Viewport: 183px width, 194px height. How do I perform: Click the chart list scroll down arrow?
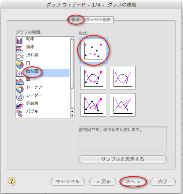pyautogui.click(x=72, y=116)
